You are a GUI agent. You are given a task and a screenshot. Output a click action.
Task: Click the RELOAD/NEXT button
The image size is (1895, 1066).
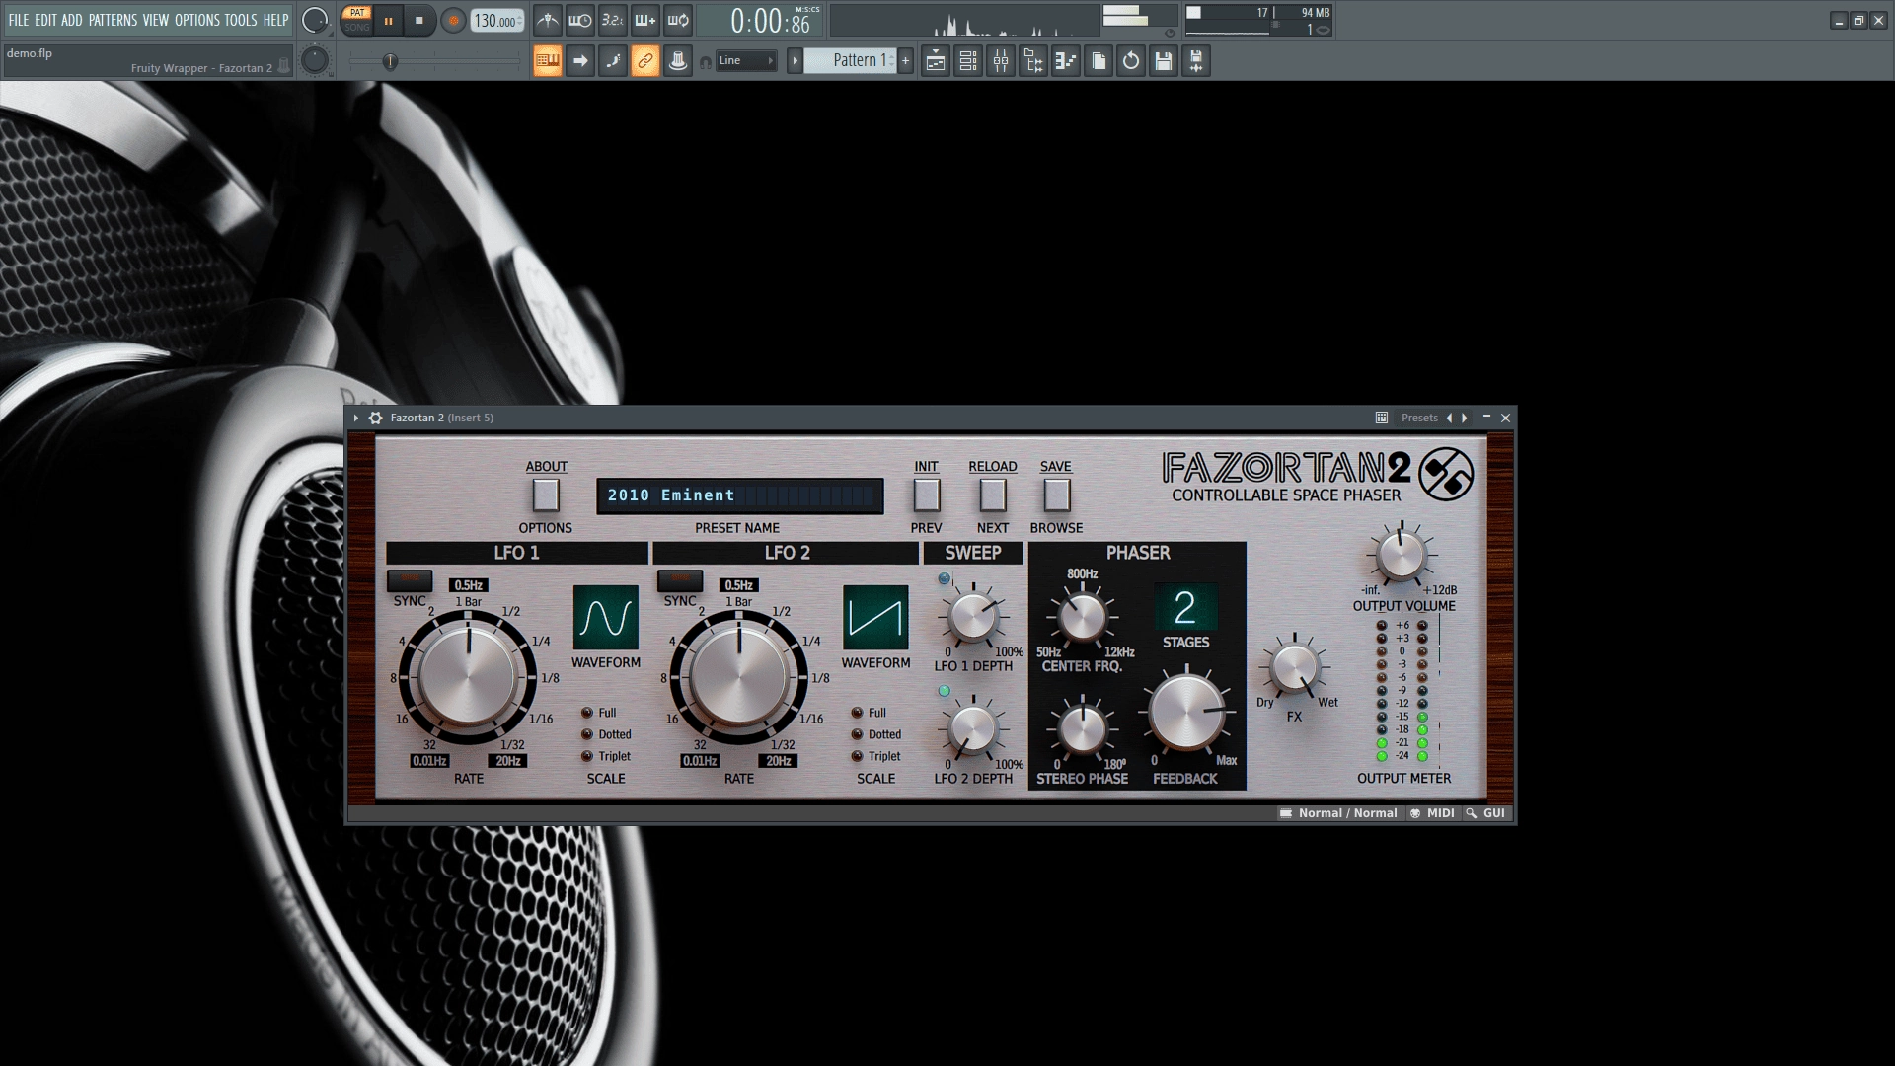pyautogui.click(x=992, y=495)
